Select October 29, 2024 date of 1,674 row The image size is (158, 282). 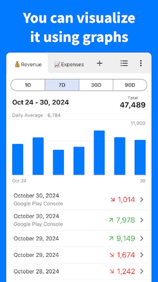[36, 255]
